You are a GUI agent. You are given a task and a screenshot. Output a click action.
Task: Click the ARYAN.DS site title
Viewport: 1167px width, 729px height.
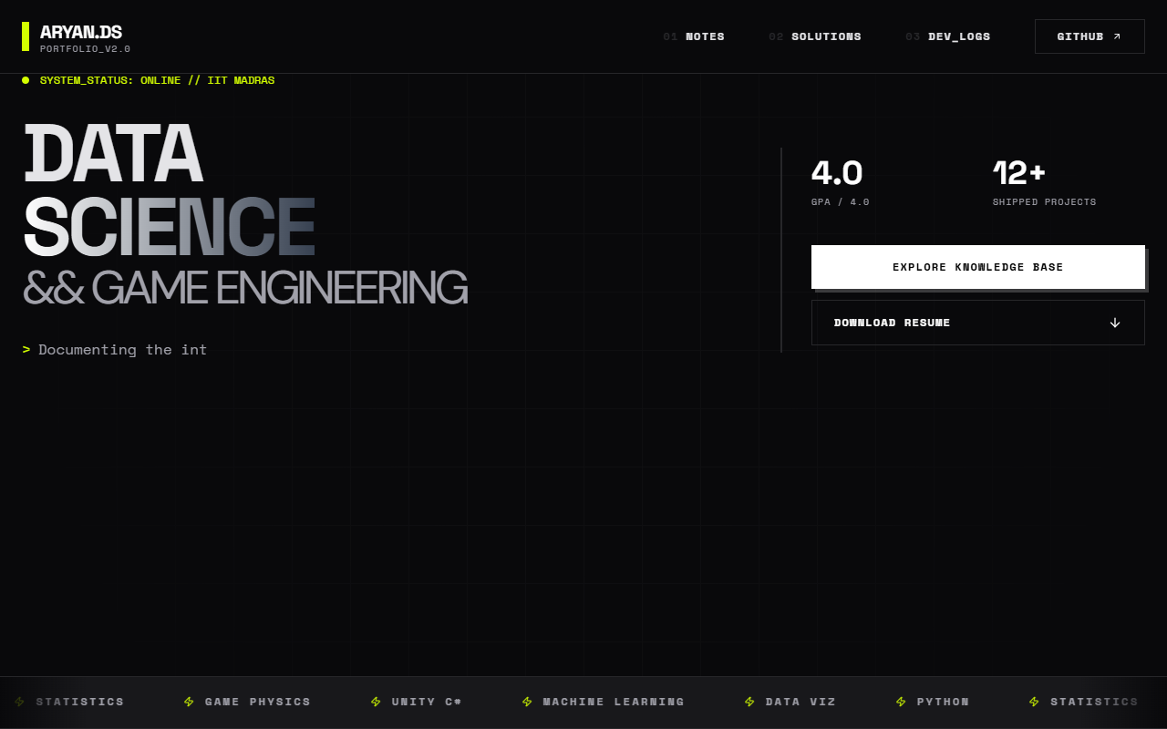pyautogui.click(x=81, y=33)
